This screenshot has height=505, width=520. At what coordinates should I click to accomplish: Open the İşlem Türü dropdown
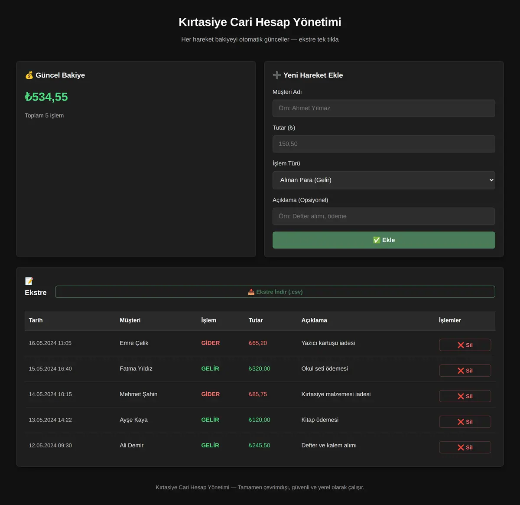(384, 180)
